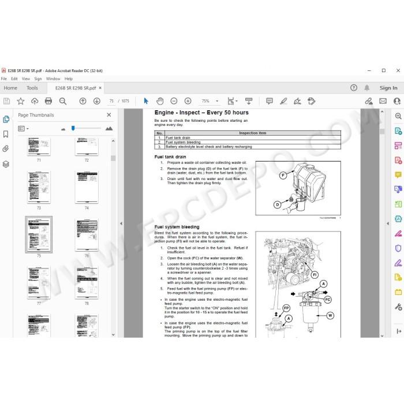Image resolution: width=404 pixels, height=404 pixels.
Task: Select page 76 thumbnail
Action: coord(87,235)
